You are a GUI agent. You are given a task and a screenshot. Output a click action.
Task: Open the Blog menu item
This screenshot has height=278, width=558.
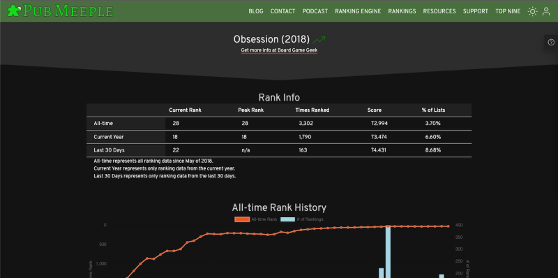[x=256, y=11]
